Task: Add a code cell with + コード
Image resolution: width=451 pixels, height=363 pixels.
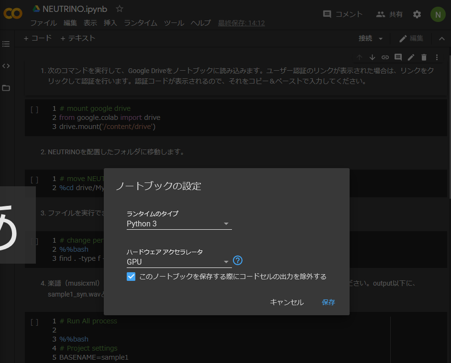Action: pos(38,38)
